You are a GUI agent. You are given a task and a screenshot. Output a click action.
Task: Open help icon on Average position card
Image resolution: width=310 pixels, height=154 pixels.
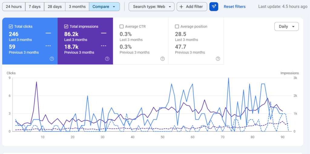coord(218,59)
